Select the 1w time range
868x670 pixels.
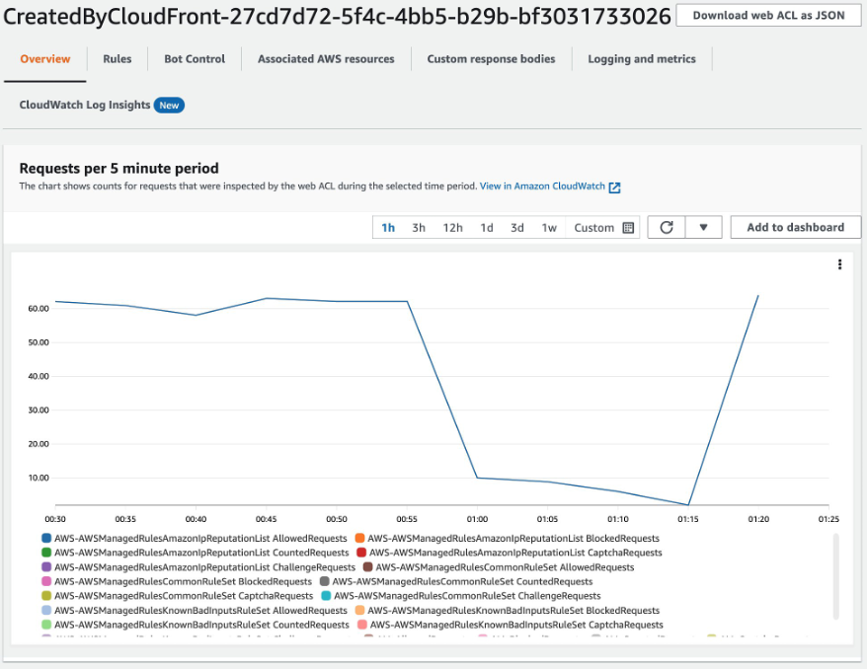click(549, 227)
